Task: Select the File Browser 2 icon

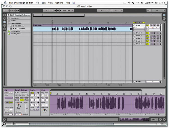Action: (4, 25)
